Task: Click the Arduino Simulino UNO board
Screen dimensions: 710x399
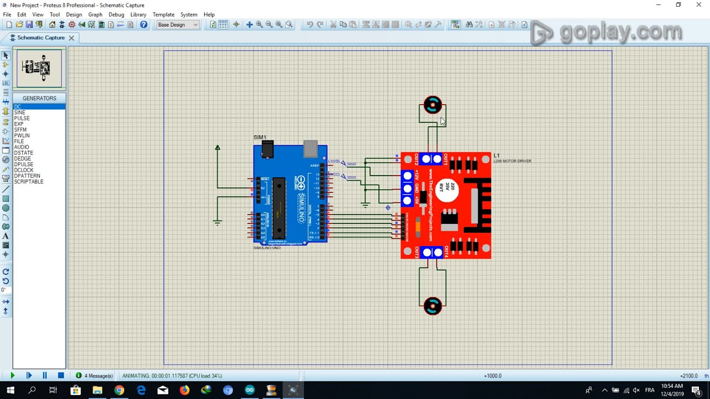Action: click(290, 194)
